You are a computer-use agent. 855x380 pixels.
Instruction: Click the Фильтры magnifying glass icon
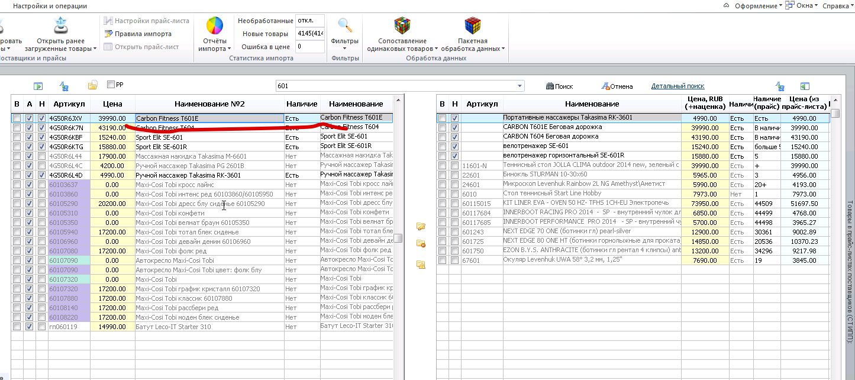tap(345, 25)
